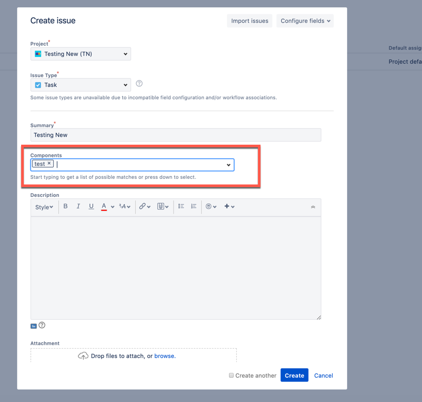The image size is (422, 402).
Task: Cancel the Create issue dialog
Action: 323,376
